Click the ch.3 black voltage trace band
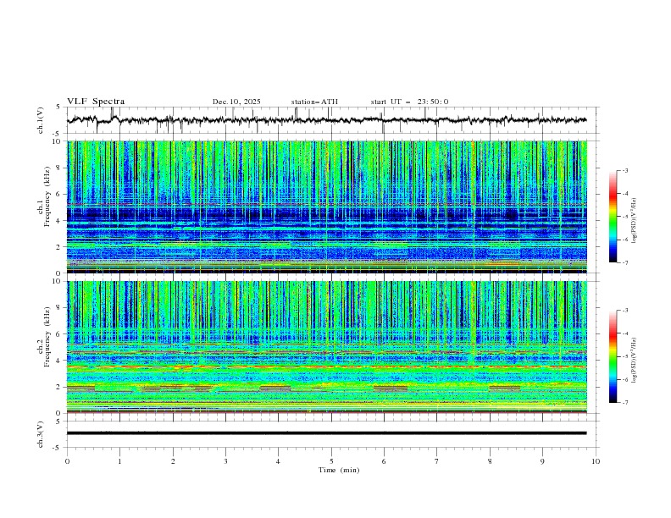Screen dimensions: 671x518 (x=326, y=433)
